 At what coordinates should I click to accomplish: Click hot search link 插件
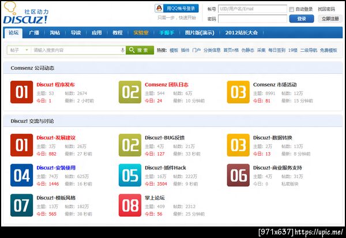tap(185, 50)
